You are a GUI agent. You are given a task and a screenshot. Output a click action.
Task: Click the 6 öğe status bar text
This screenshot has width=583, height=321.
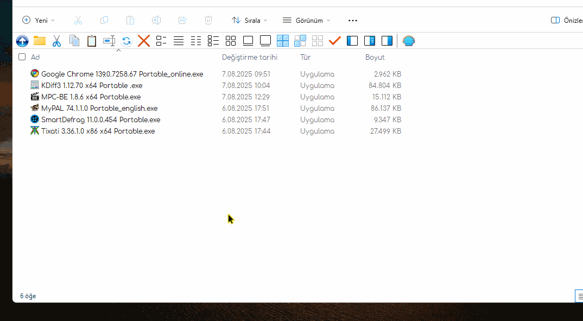tap(28, 296)
